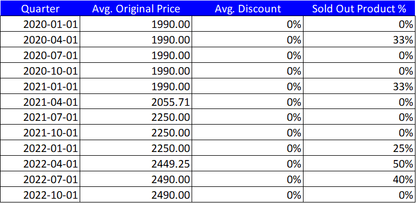Select the Quarter column header

pos(40,8)
